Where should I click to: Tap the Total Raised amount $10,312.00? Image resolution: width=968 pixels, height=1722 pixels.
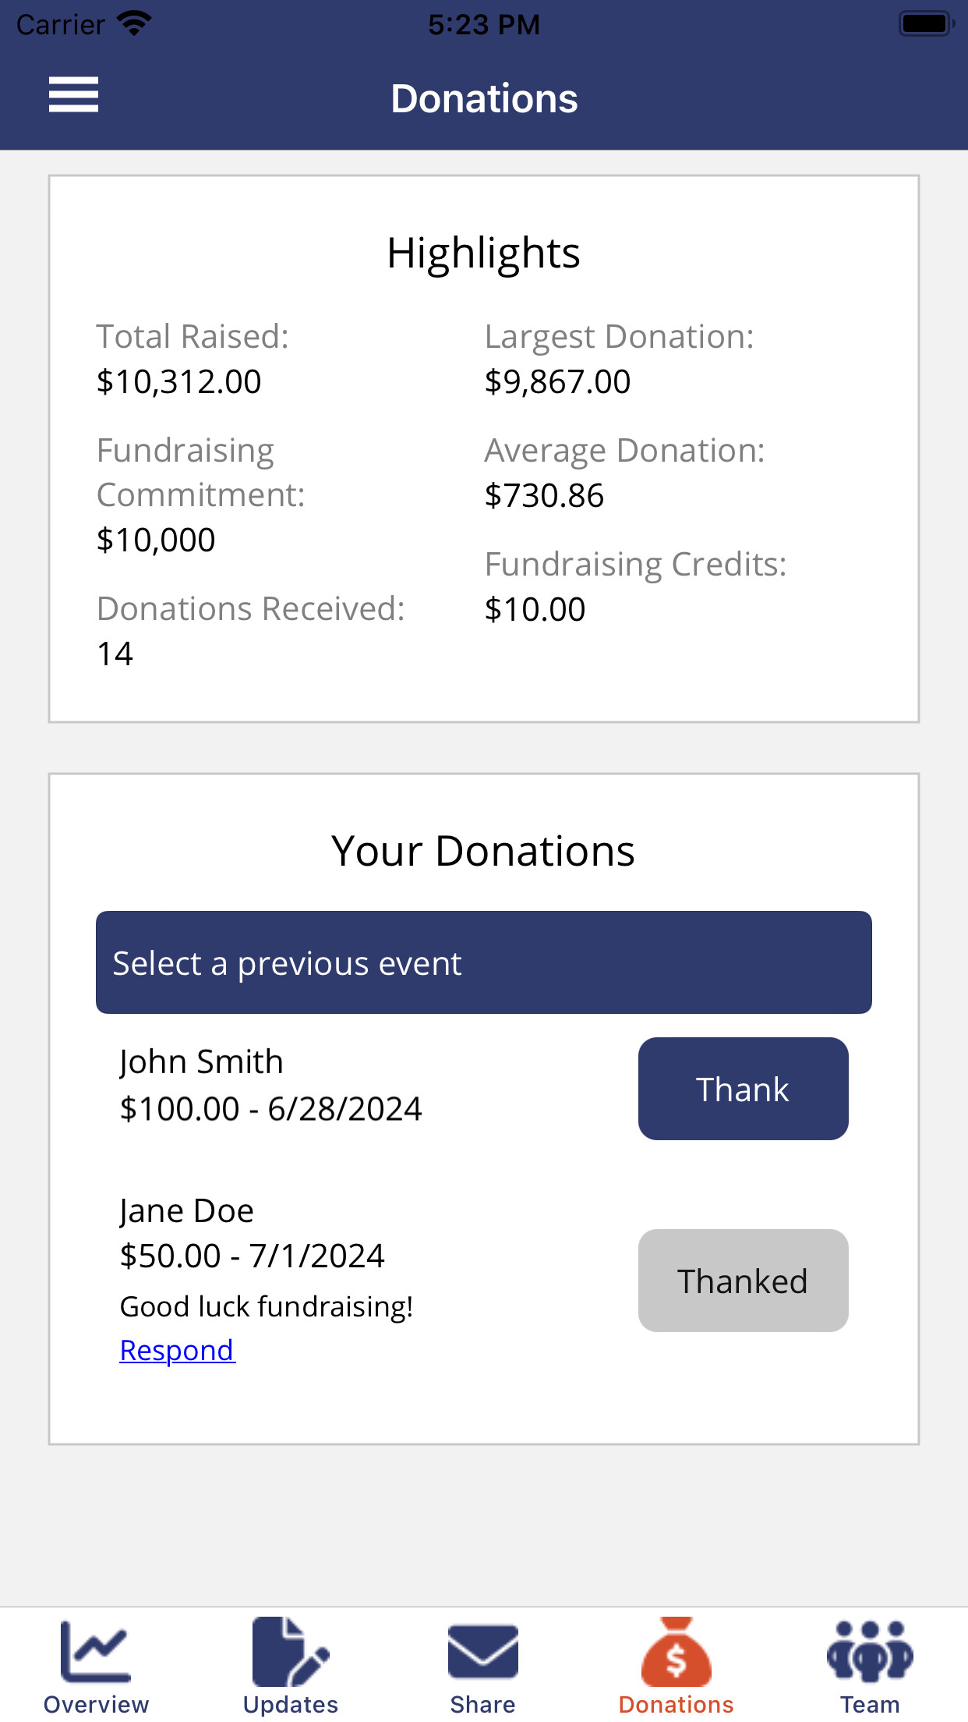(x=178, y=382)
